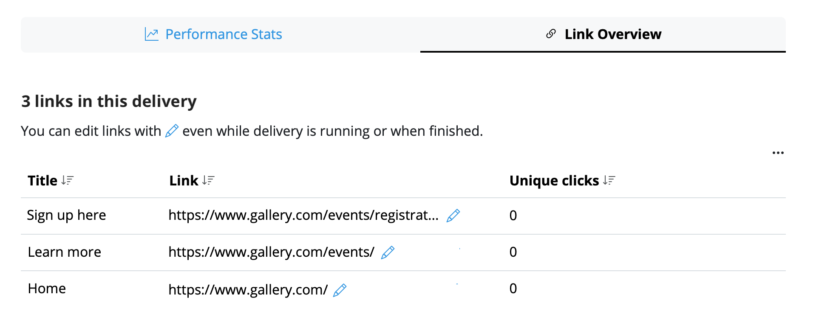Select the Home row title

coord(47,289)
